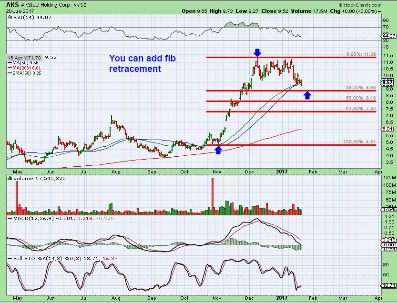Viewport: 397px width, 303px height.
Task: Click the Mar label on the bottom time axis
Action: [x=343, y=298]
